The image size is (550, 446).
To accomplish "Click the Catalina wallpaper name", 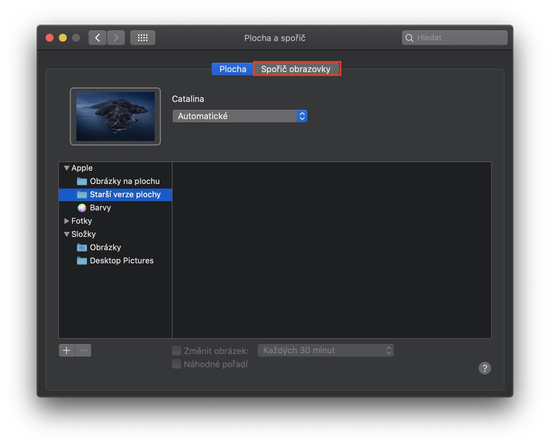I will point(188,99).
